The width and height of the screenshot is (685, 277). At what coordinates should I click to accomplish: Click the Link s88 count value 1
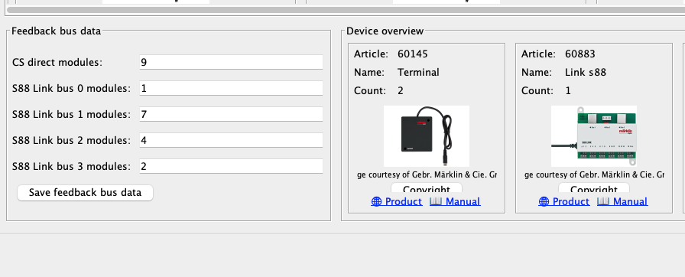click(x=568, y=91)
